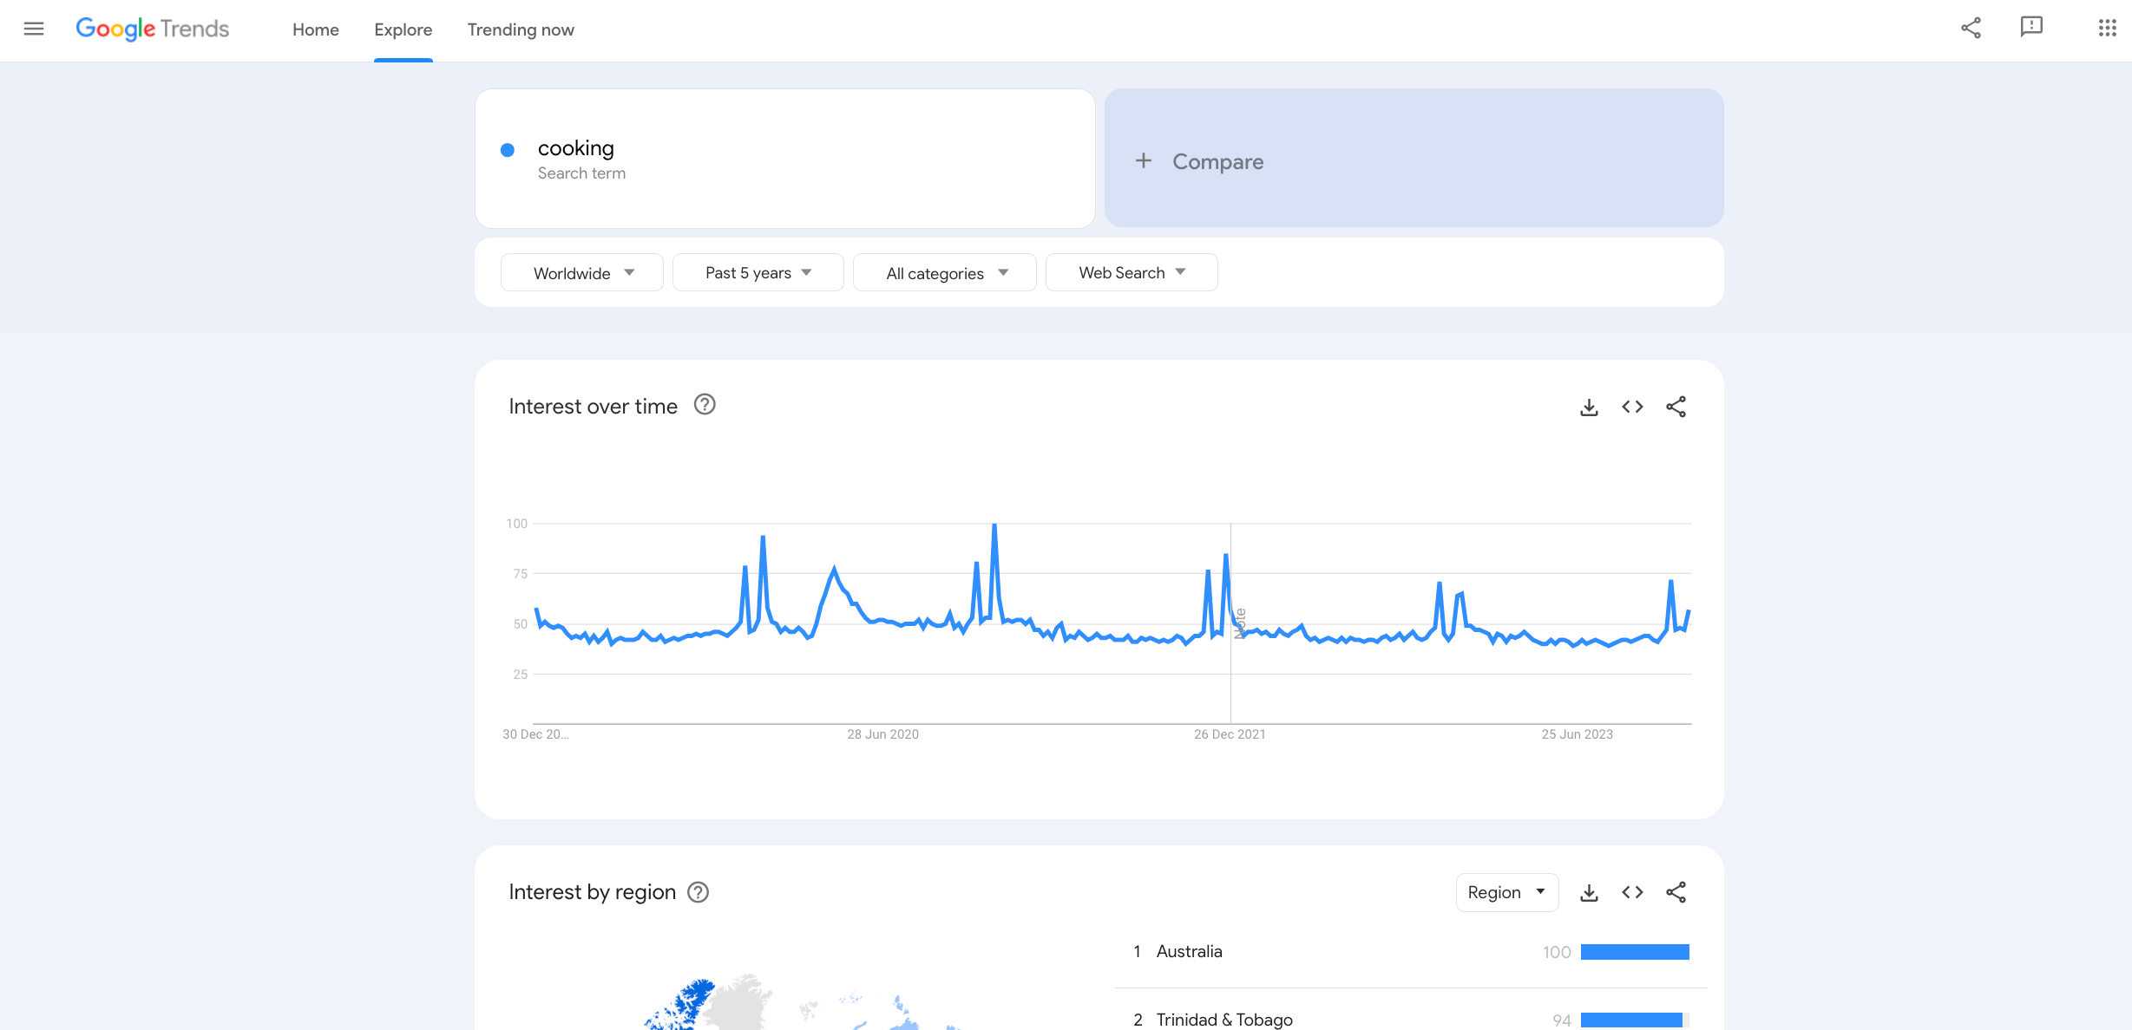This screenshot has width=2132, height=1030.
Task: Expand the All categories dropdown
Action: pyautogui.click(x=945, y=273)
